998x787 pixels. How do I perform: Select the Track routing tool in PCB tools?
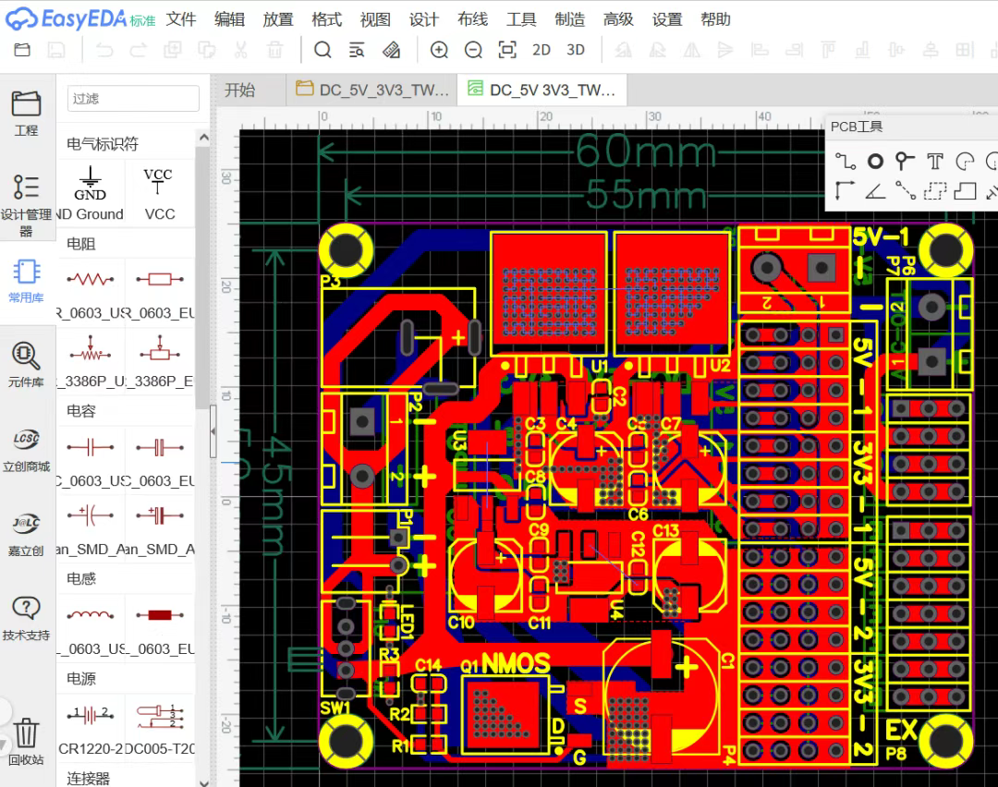pyautogui.click(x=846, y=162)
